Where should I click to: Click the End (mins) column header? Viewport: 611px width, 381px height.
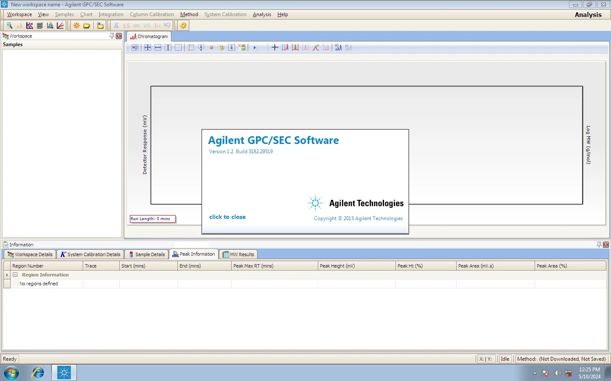pyautogui.click(x=205, y=266)
